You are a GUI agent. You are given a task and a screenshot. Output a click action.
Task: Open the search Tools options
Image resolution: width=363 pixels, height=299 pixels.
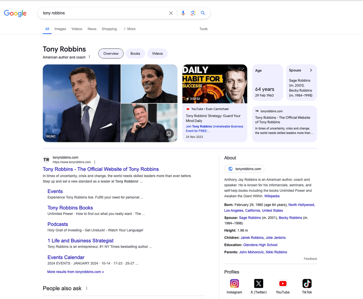pyautogui.click(x=204, y=29)
